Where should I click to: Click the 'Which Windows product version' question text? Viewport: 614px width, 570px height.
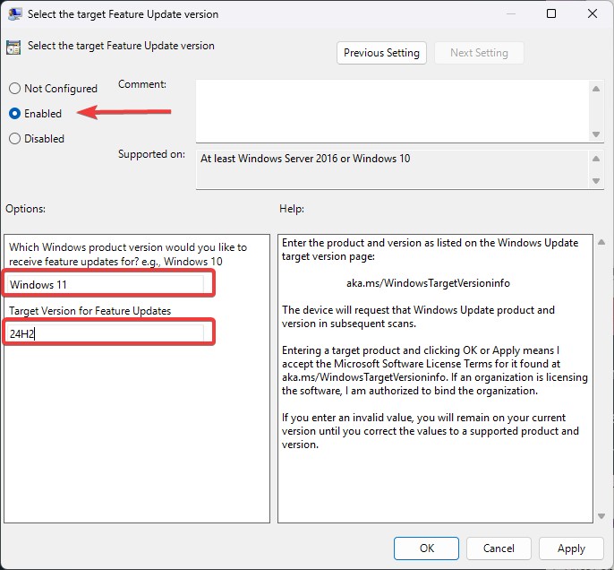coord(128,254)
